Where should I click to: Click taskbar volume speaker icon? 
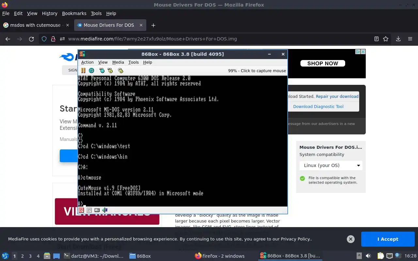368,256
